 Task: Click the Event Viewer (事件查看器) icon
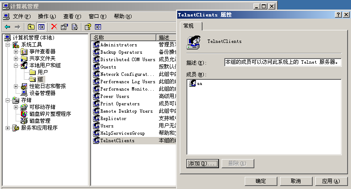coord(24,52)
